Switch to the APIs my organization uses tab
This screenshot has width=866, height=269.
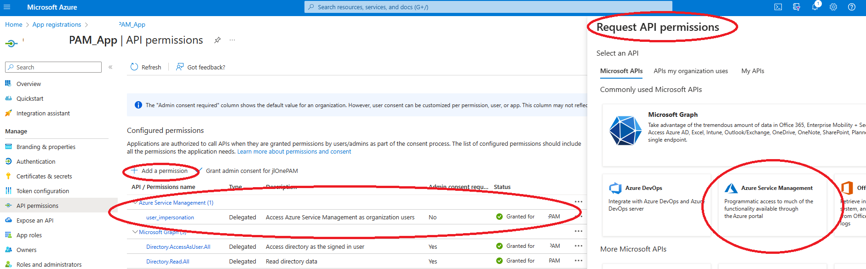click(x=690, y=71)
